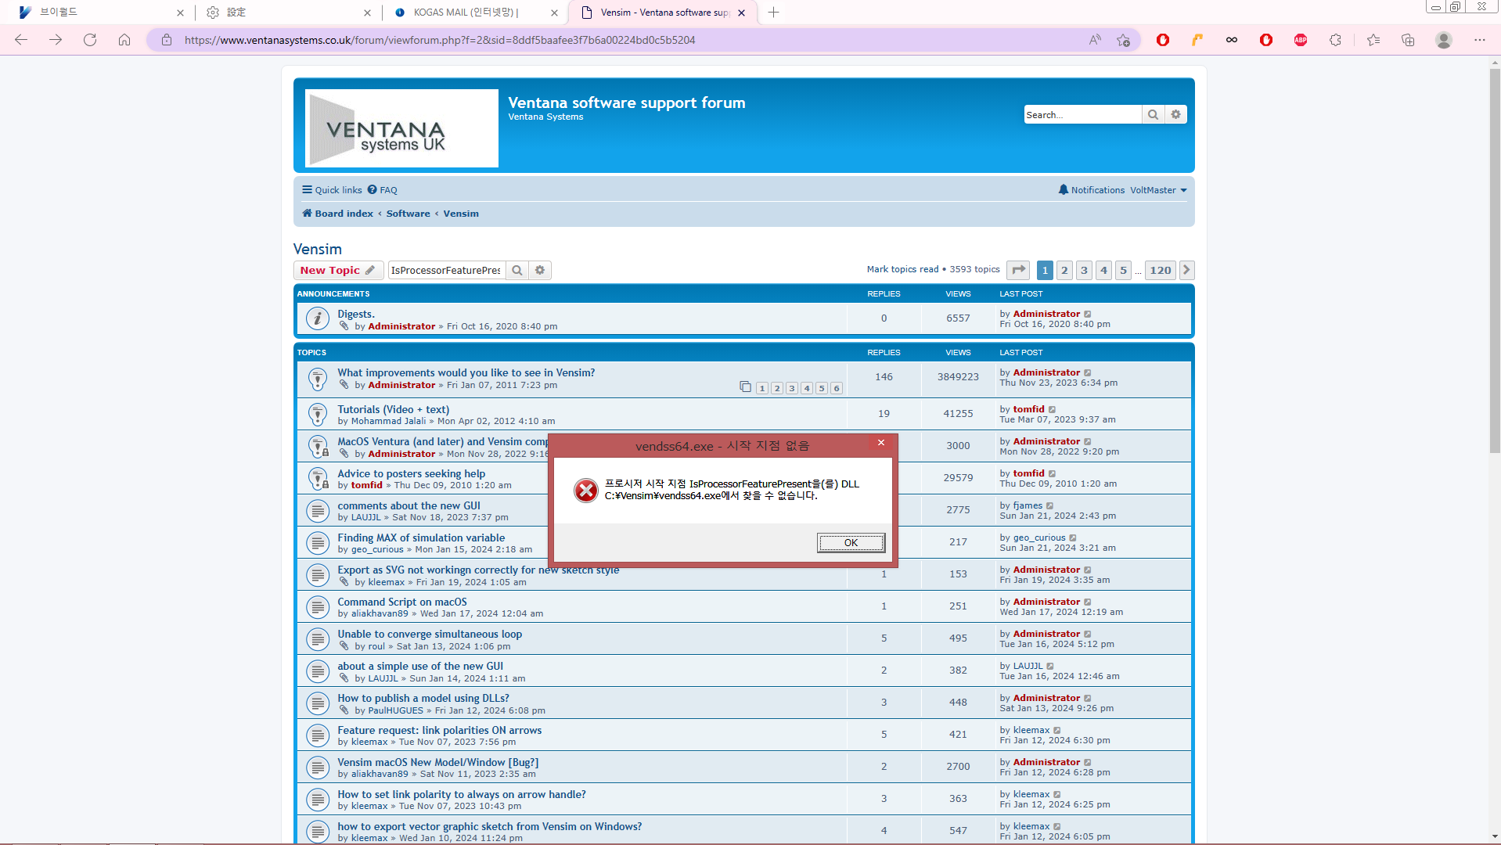Viewport: 1501px width, 845px height.
Task: Go to Board index
Action: (x=337, y=214)
